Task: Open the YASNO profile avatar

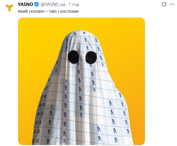Action: [9, 8]
